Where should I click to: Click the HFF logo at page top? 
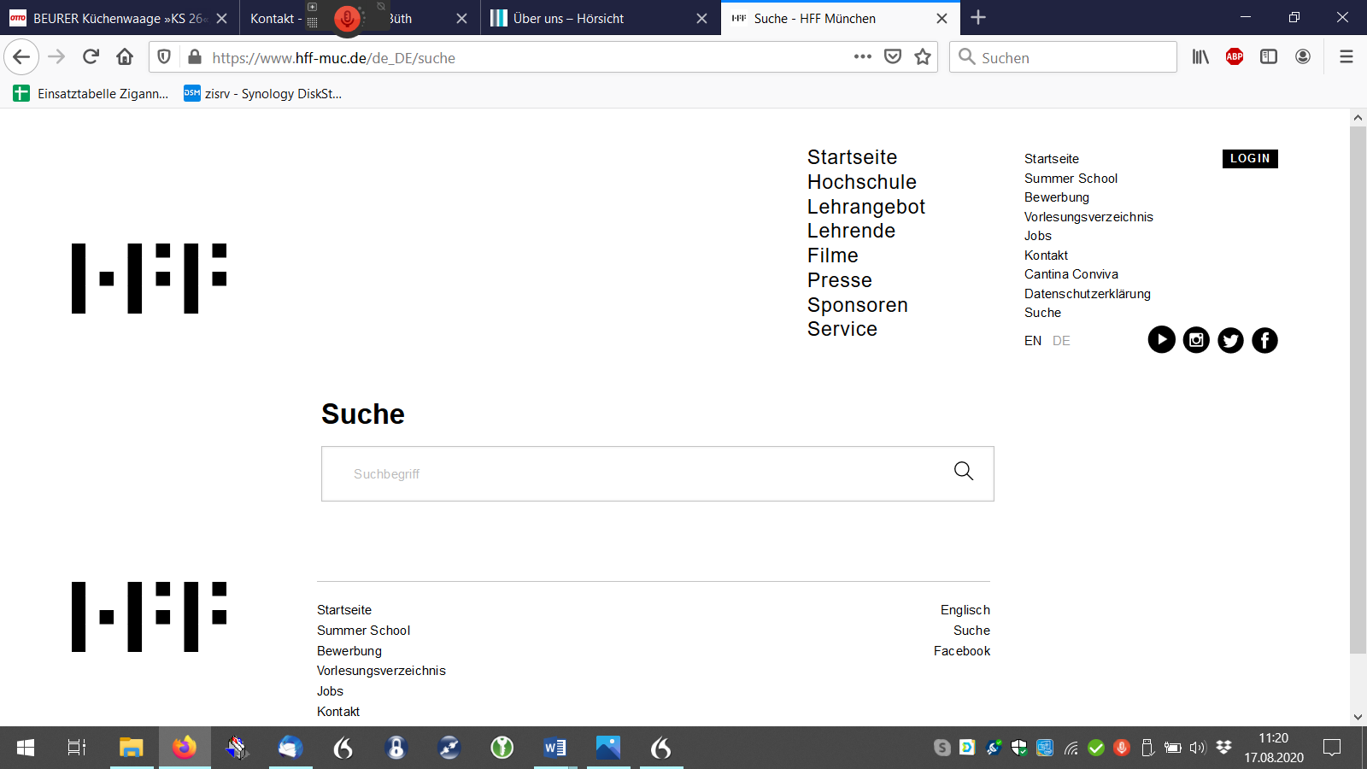click(149, 279)
